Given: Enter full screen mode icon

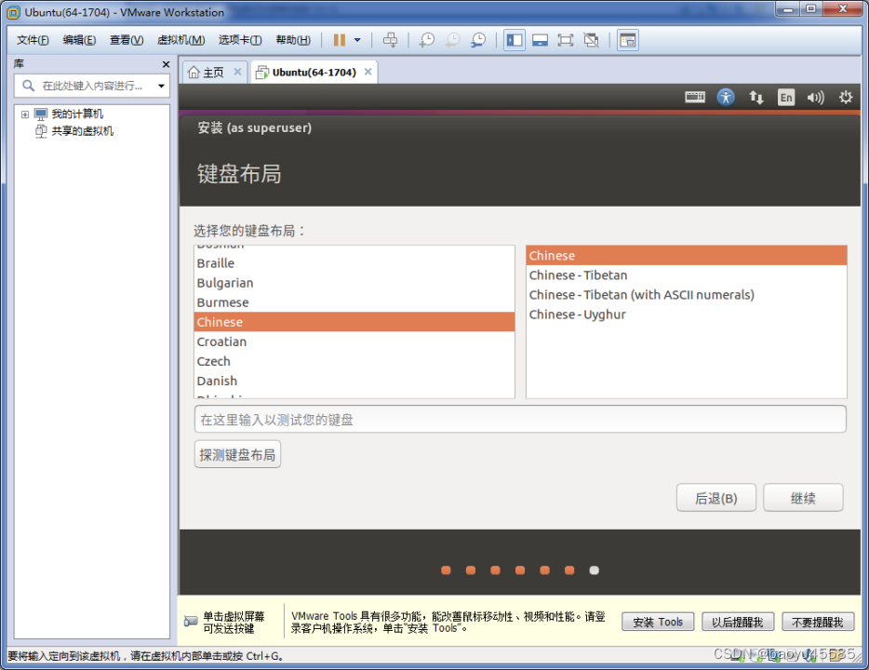Looking at the screenshot, I should [566, 40].
